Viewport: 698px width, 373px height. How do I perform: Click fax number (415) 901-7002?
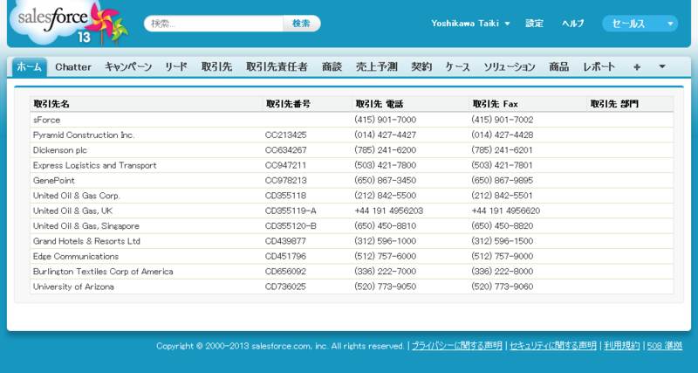pyautogui.click(x=503, y=120)
